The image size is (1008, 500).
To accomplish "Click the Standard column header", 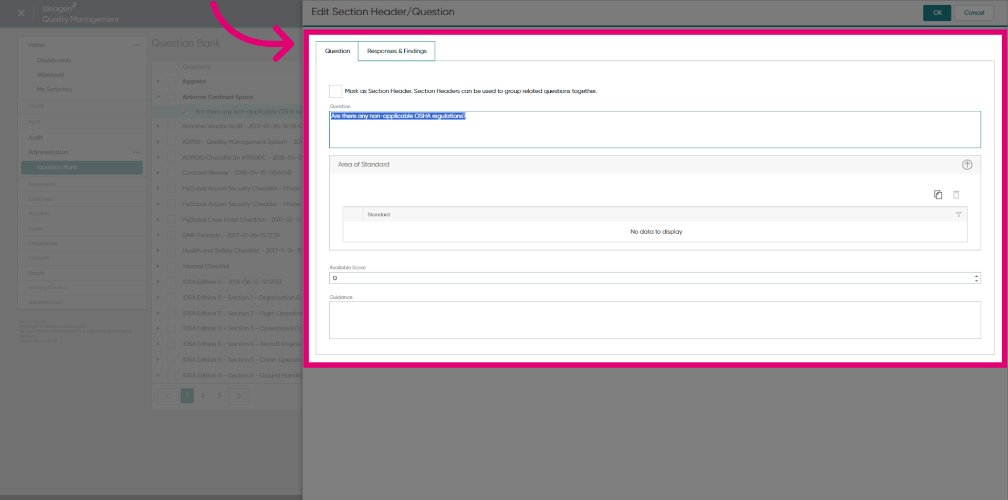I will (x=379, y=214).
